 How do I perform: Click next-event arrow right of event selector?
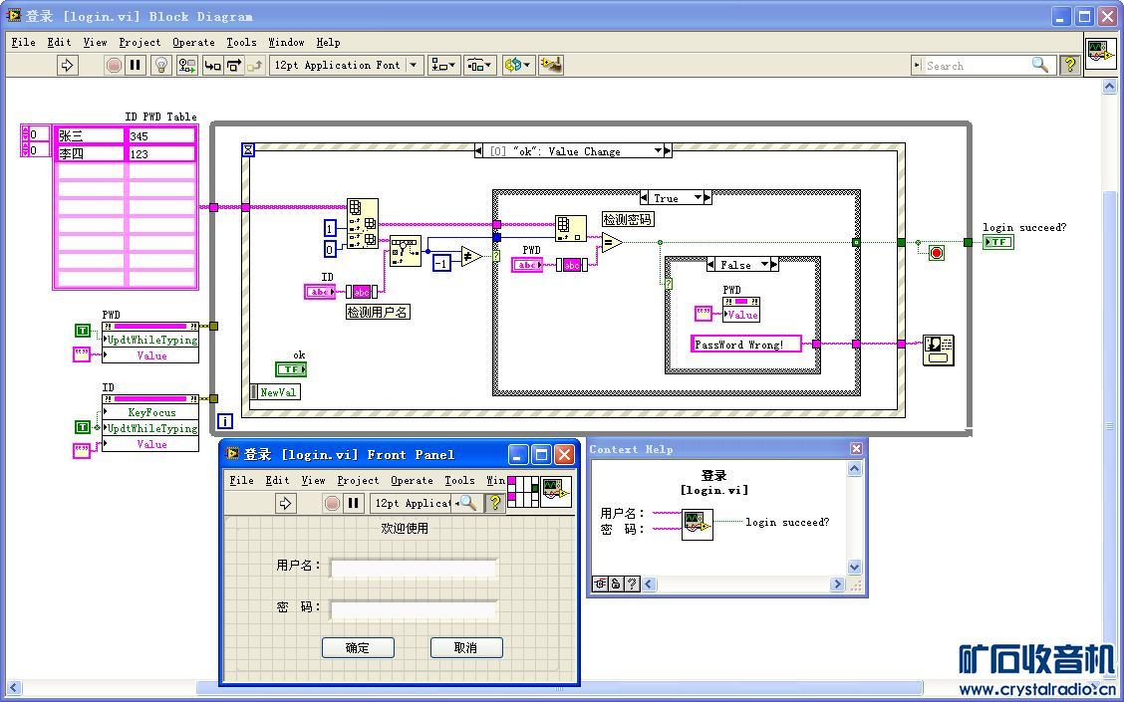point(668,151)
